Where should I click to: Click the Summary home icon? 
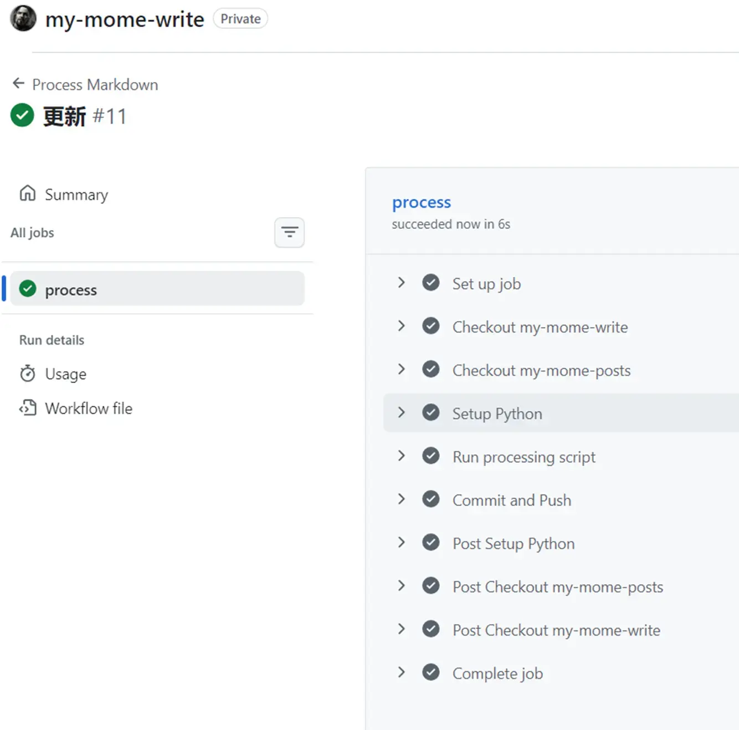pyautogui.click(x=28, y=193)
